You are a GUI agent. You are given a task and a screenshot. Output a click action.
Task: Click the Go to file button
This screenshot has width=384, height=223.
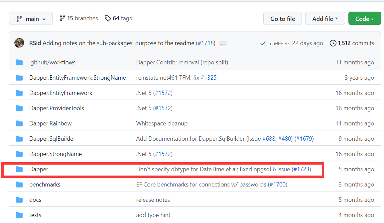click(283, 19)
